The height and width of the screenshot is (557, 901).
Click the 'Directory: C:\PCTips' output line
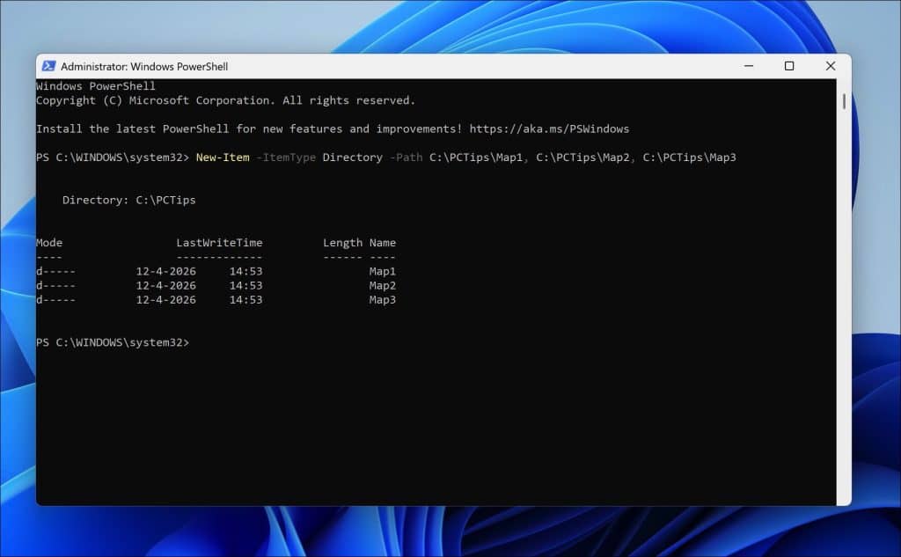128,200
